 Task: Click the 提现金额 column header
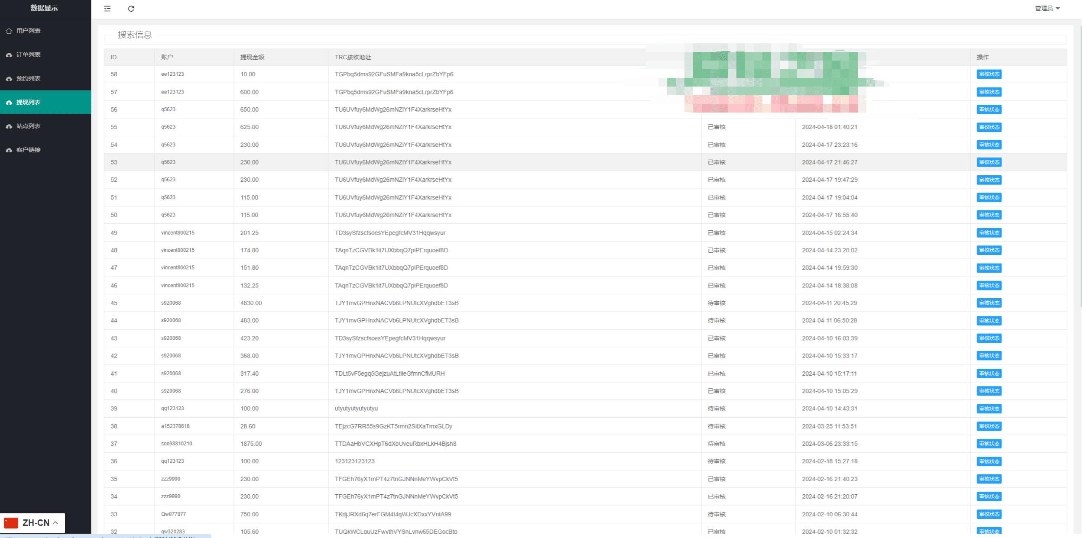[x=252, y=57]
